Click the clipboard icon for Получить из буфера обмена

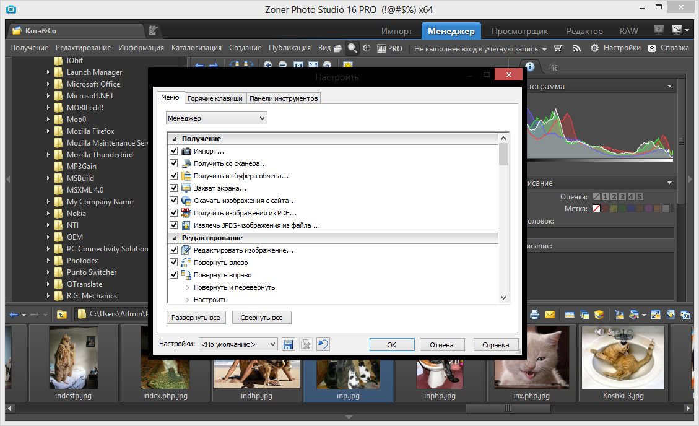pyautogui.click(x=186, y=176)
